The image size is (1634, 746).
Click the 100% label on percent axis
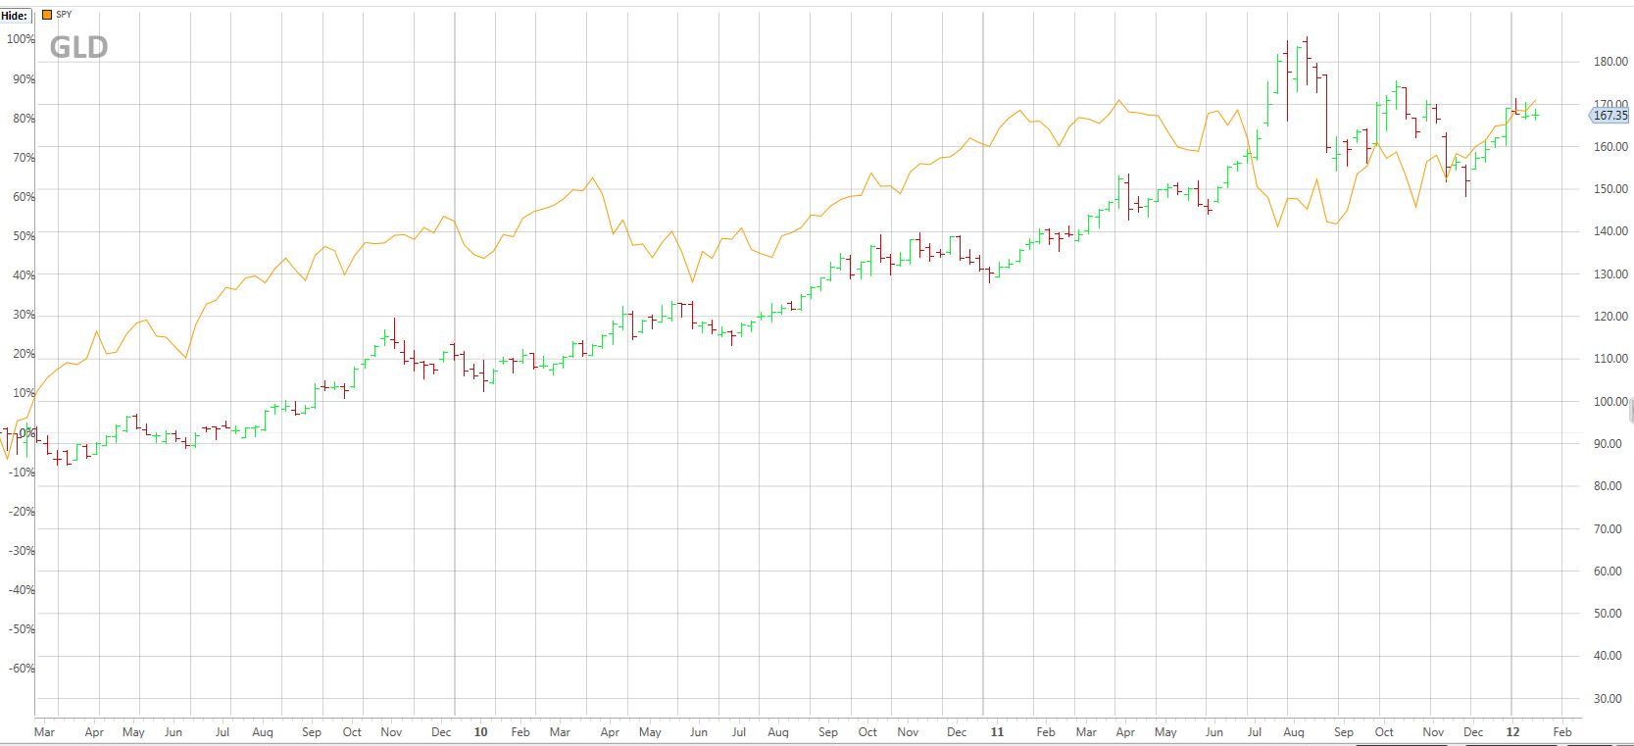(21, 39)
